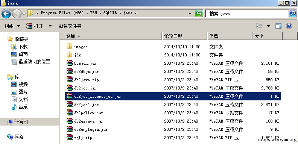Click the db2policy.jar archive icon
The image size is (298, 144).
[70, 113]
